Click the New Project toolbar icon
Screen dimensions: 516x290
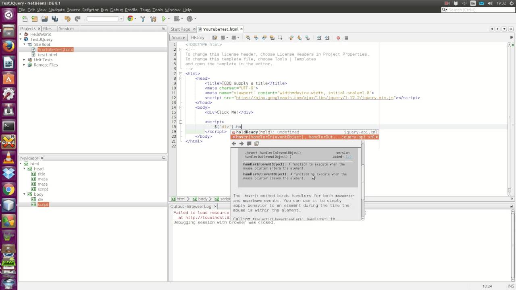tap(35, 19)
